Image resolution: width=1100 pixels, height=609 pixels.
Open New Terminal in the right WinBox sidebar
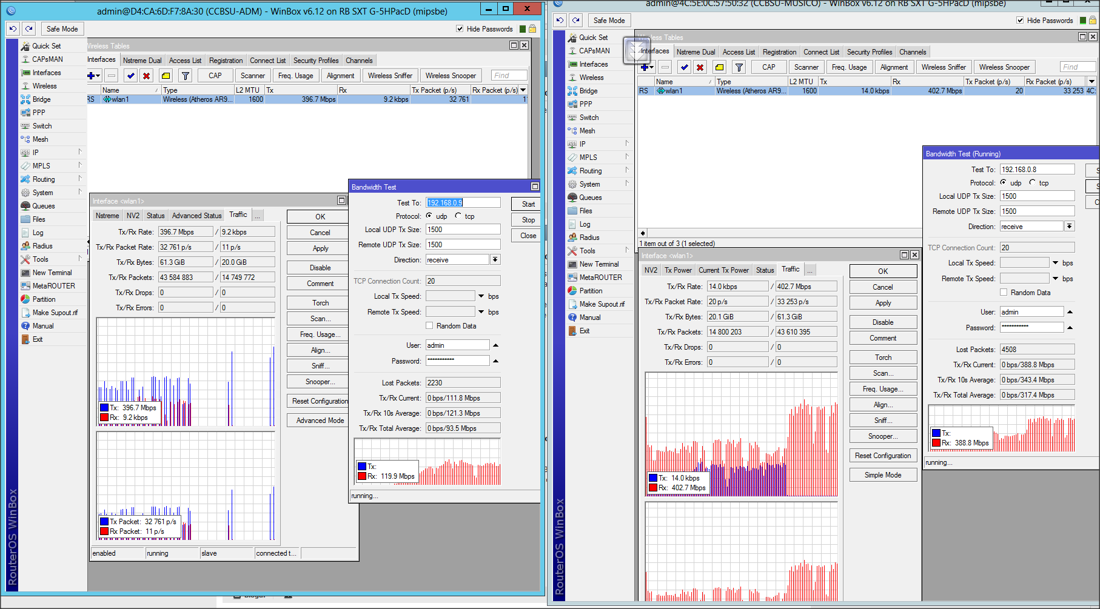(599, 264)
